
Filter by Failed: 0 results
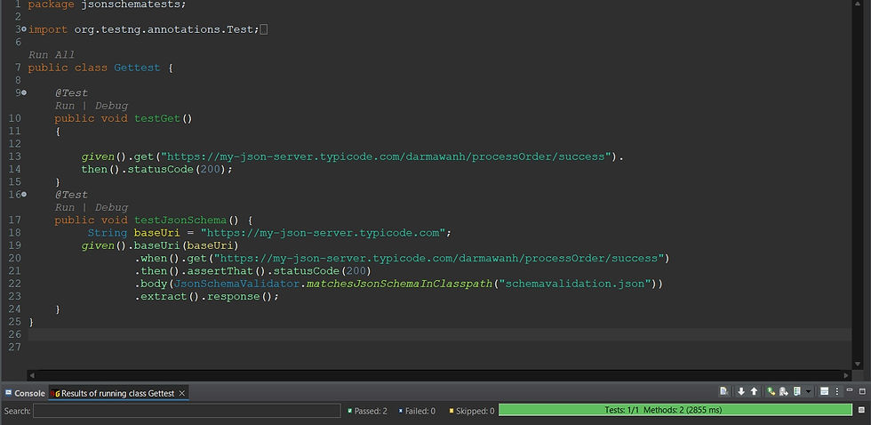click(417, 411)
